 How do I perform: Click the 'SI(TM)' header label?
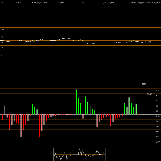tap(61, 3)
